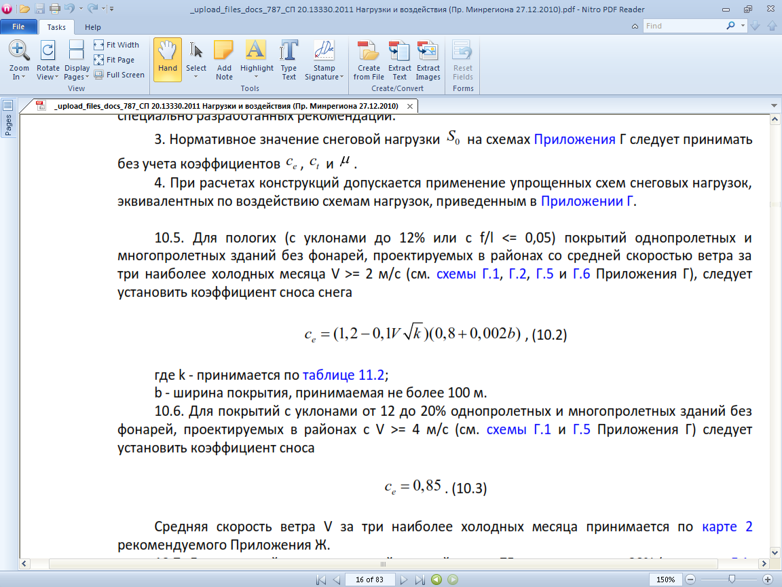Go back to the previous view
782x587 pixels.
click(436, 580)
